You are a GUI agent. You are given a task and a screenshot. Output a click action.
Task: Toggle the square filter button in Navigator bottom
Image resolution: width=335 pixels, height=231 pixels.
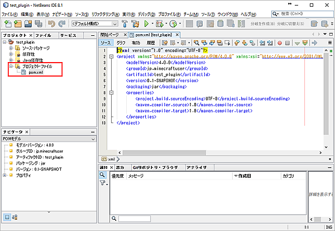7,216
